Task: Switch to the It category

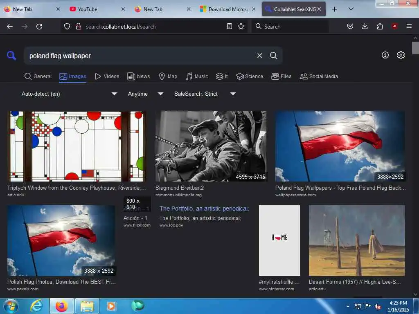Action: pos(222,76)
